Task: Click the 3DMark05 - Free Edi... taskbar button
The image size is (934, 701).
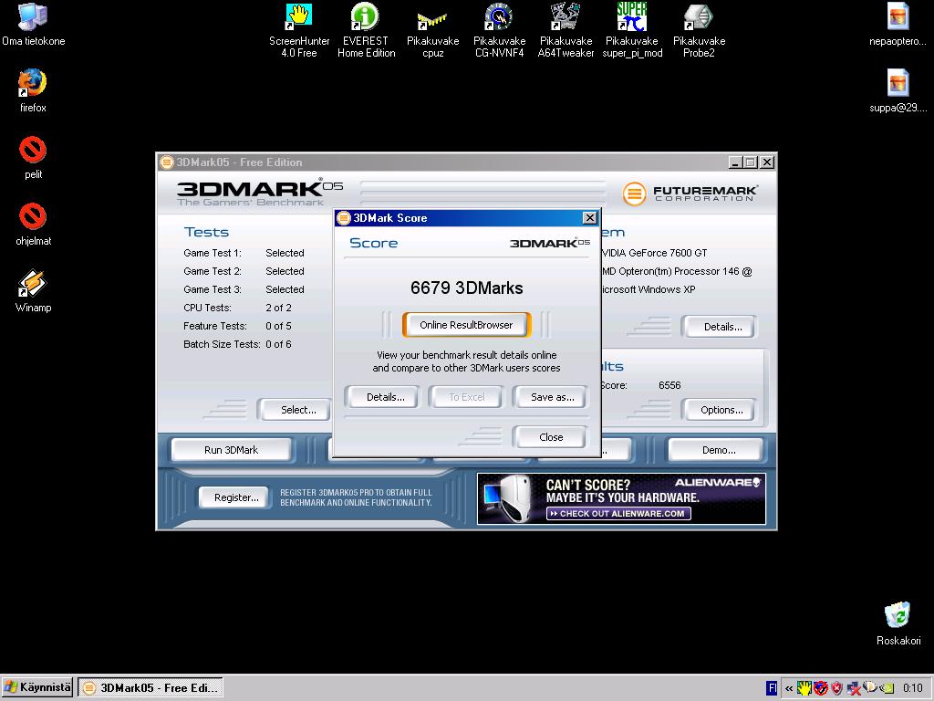Action: click(150, 687)
